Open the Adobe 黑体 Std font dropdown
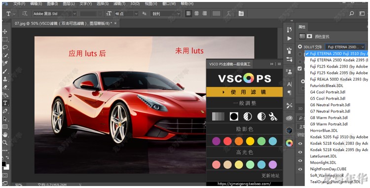 click(54, 14)
